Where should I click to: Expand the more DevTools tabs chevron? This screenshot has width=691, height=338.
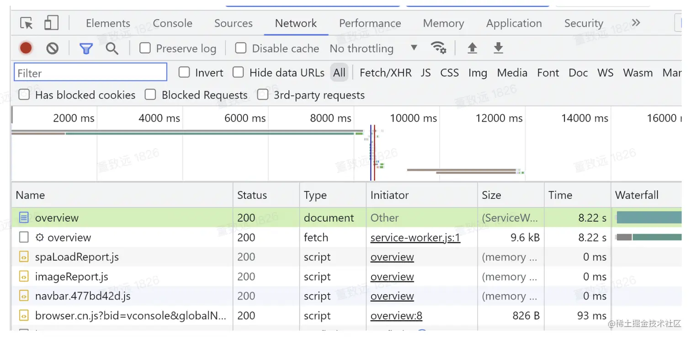click(636, 23)
